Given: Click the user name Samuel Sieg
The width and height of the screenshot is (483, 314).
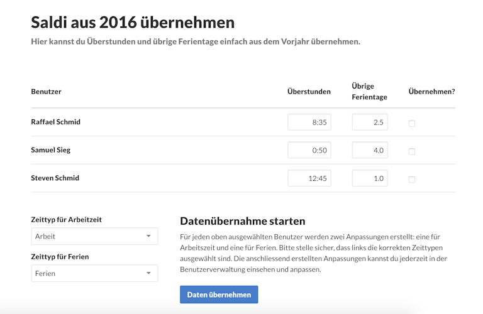Looking at the screenshot, I should coord(50,150).
